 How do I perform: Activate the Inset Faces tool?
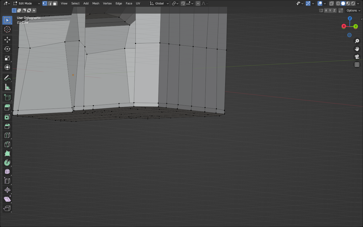click(7, 117)
